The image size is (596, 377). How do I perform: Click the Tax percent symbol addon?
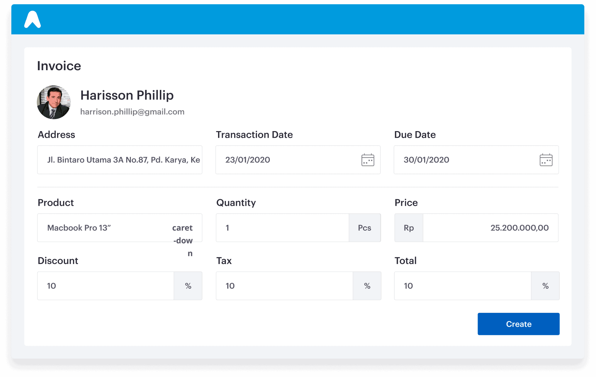(x=367, y=286)
